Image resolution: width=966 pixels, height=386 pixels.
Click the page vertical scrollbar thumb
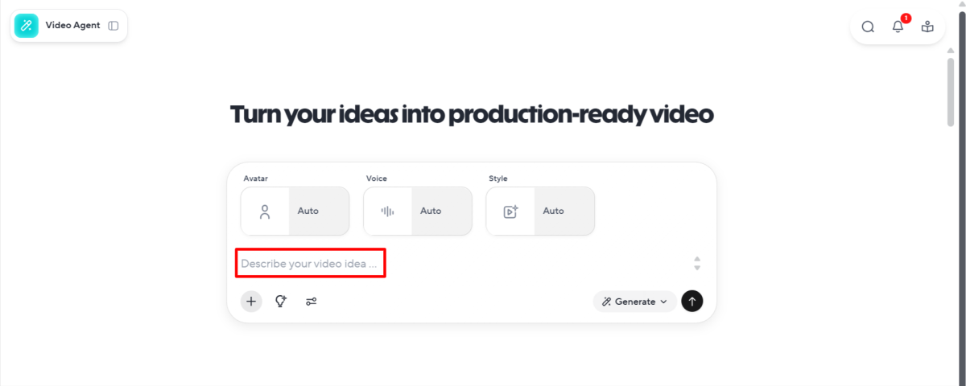point(951,92)
